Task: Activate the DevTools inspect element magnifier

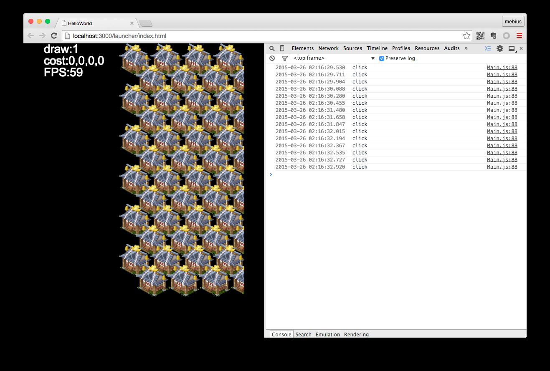Action: click(272, 48)
